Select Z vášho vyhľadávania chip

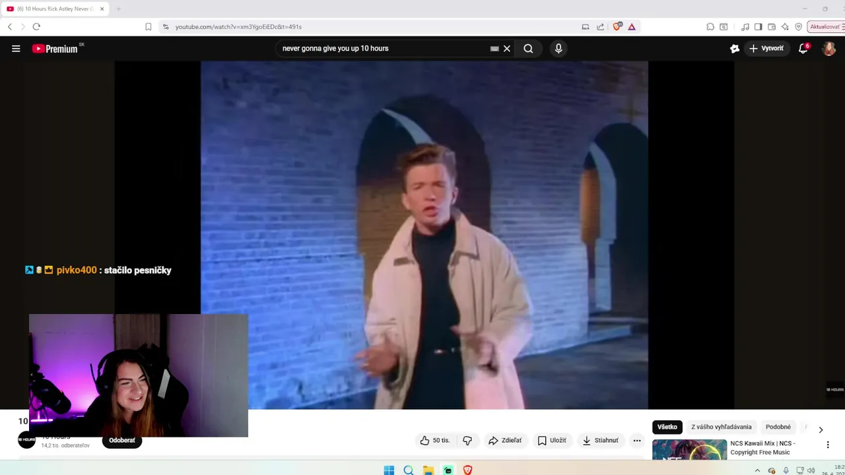(x=722, y=427)
